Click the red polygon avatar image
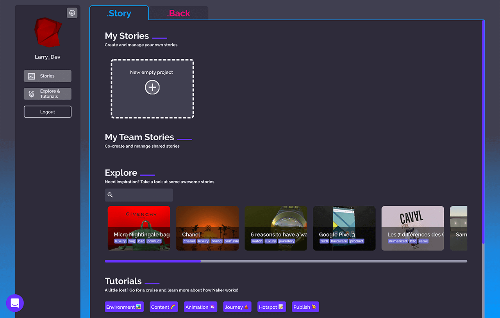 coord(47,32)
